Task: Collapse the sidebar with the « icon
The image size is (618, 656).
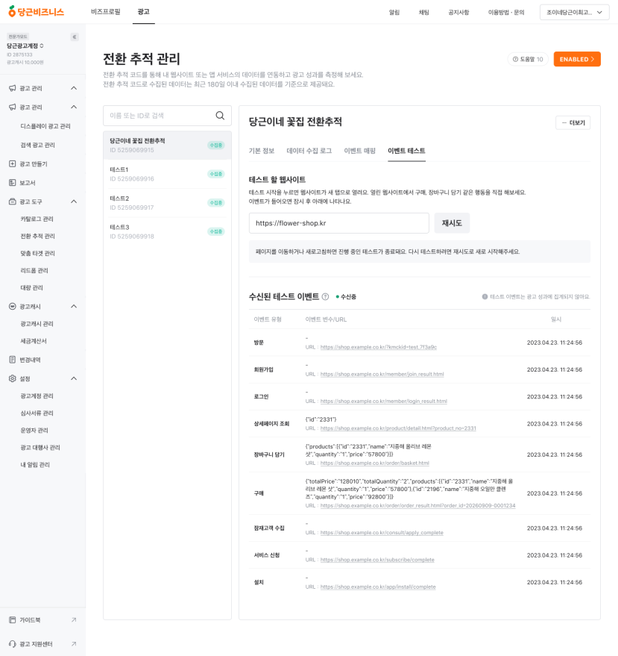Action: click(x=75, y=37)
